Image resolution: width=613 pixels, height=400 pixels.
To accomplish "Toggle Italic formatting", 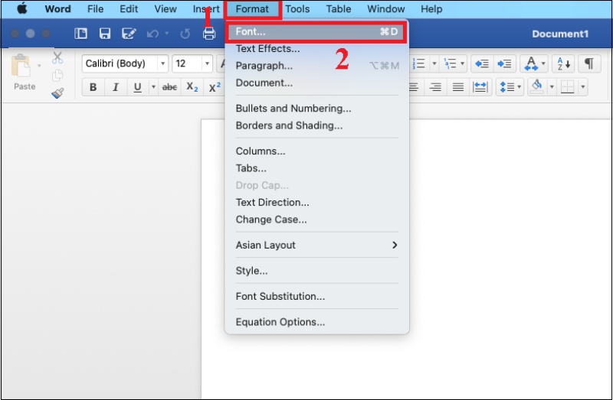I will 116,87.
